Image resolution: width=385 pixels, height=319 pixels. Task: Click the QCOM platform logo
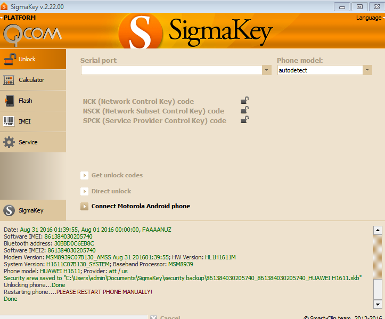point(32,35)
